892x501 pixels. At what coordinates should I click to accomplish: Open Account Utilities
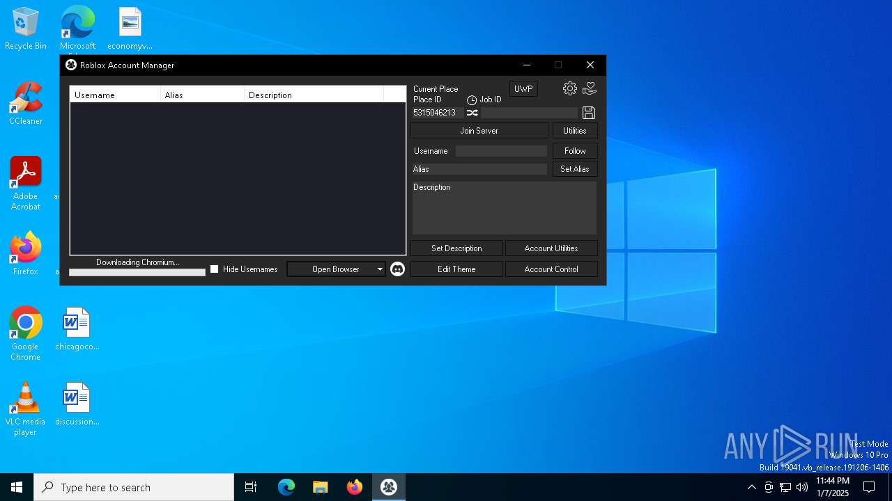pyautogui.click(x=551, y=248)
